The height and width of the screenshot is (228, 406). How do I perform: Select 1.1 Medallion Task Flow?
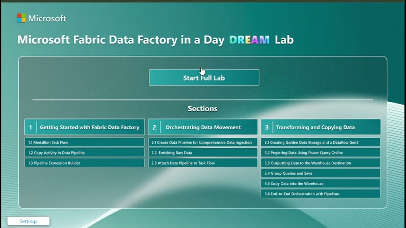[x=84, y=142]
